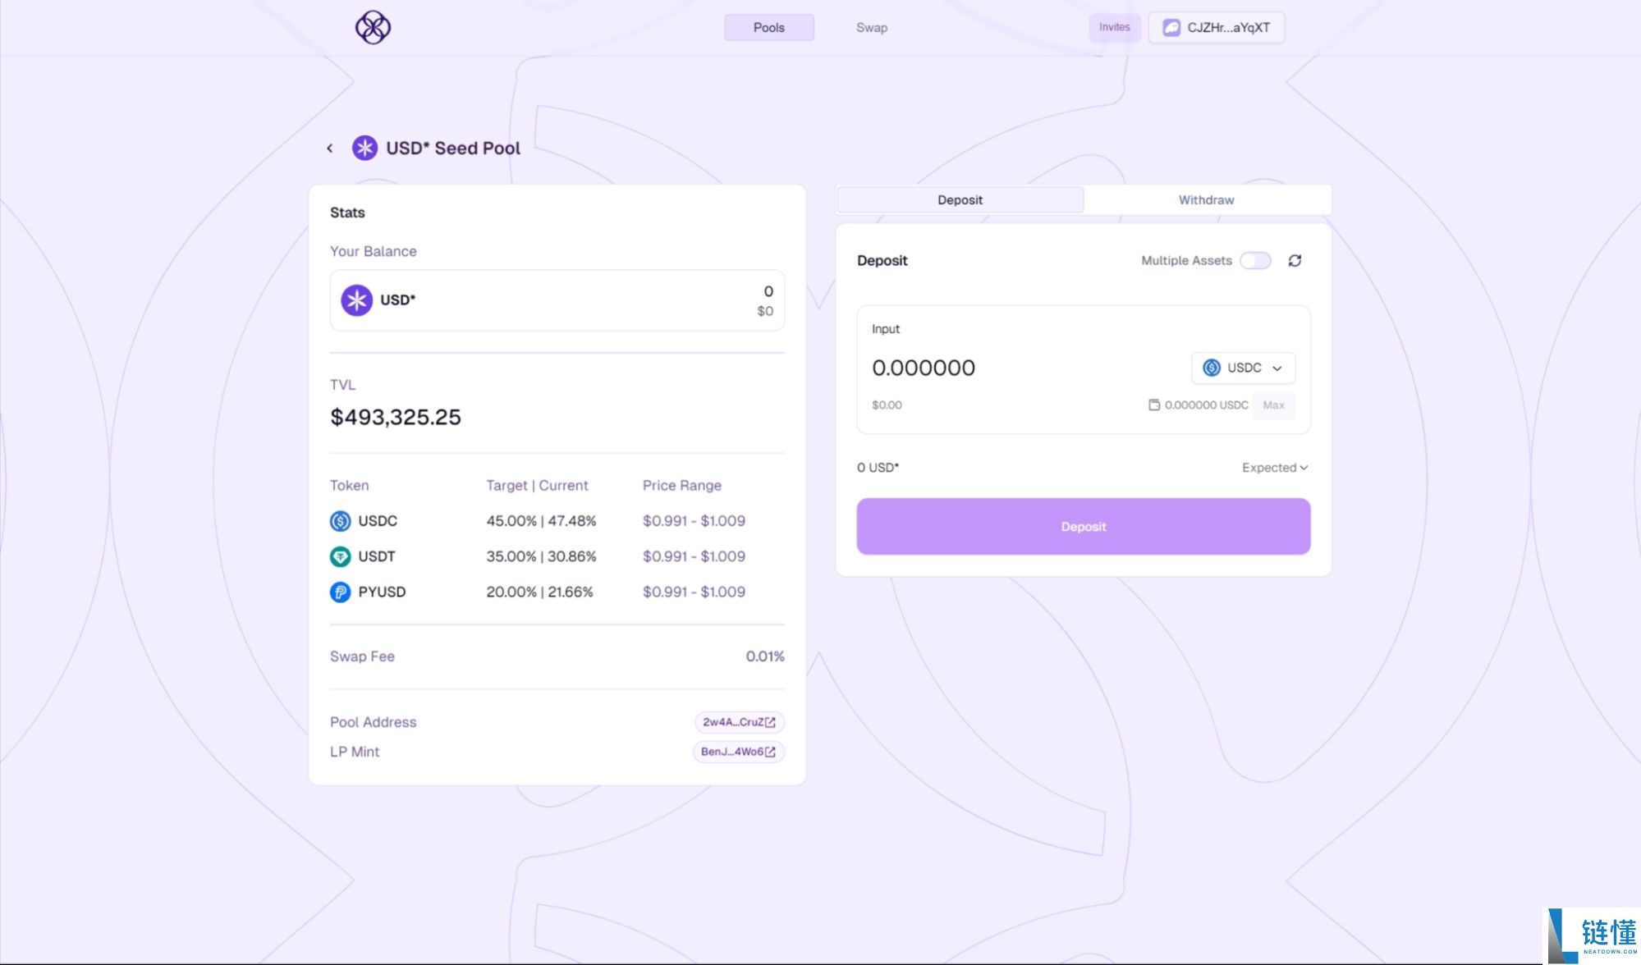Expand the Expected output dropdown
The image size is (1641, 965).
[x=1274, y=468]
